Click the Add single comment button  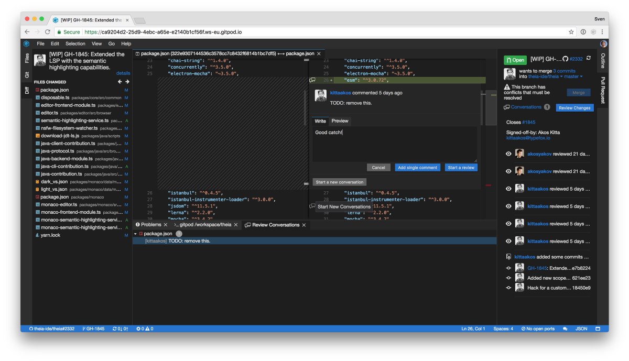[x=417, y=168]
